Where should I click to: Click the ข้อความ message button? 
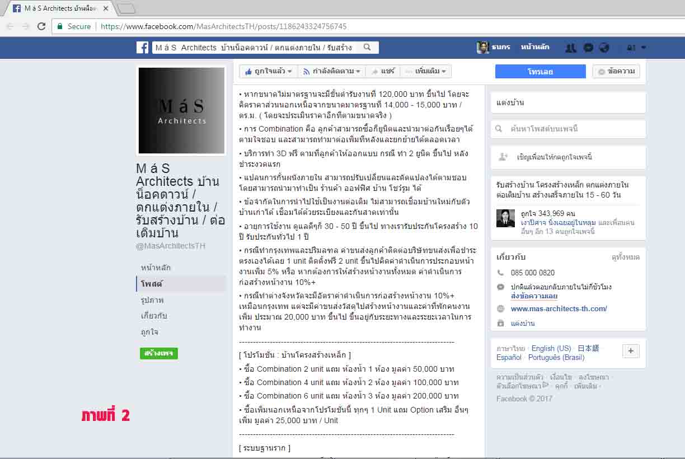coord(616,72)
